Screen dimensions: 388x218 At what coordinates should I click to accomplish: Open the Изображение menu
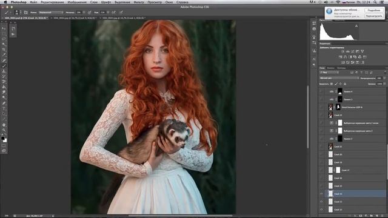[77, 2]
